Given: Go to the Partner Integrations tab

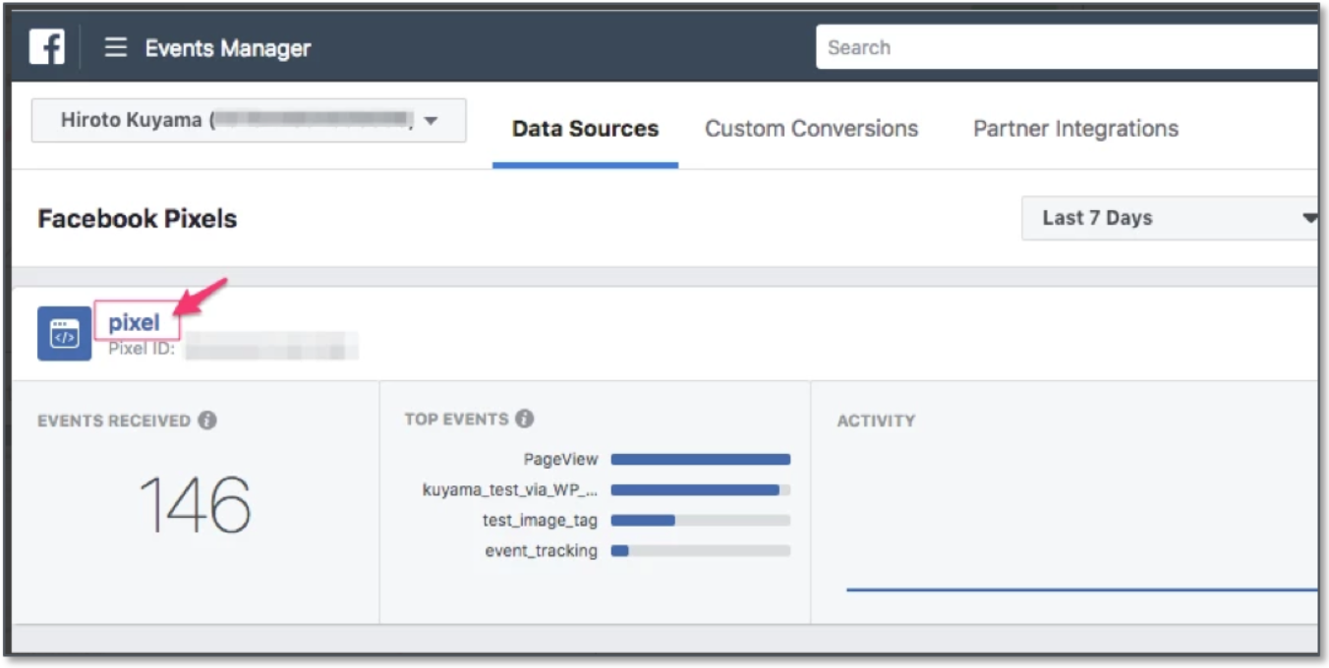Looking at the screenshot, I should pyautogui.click(x=1075, y=130).
